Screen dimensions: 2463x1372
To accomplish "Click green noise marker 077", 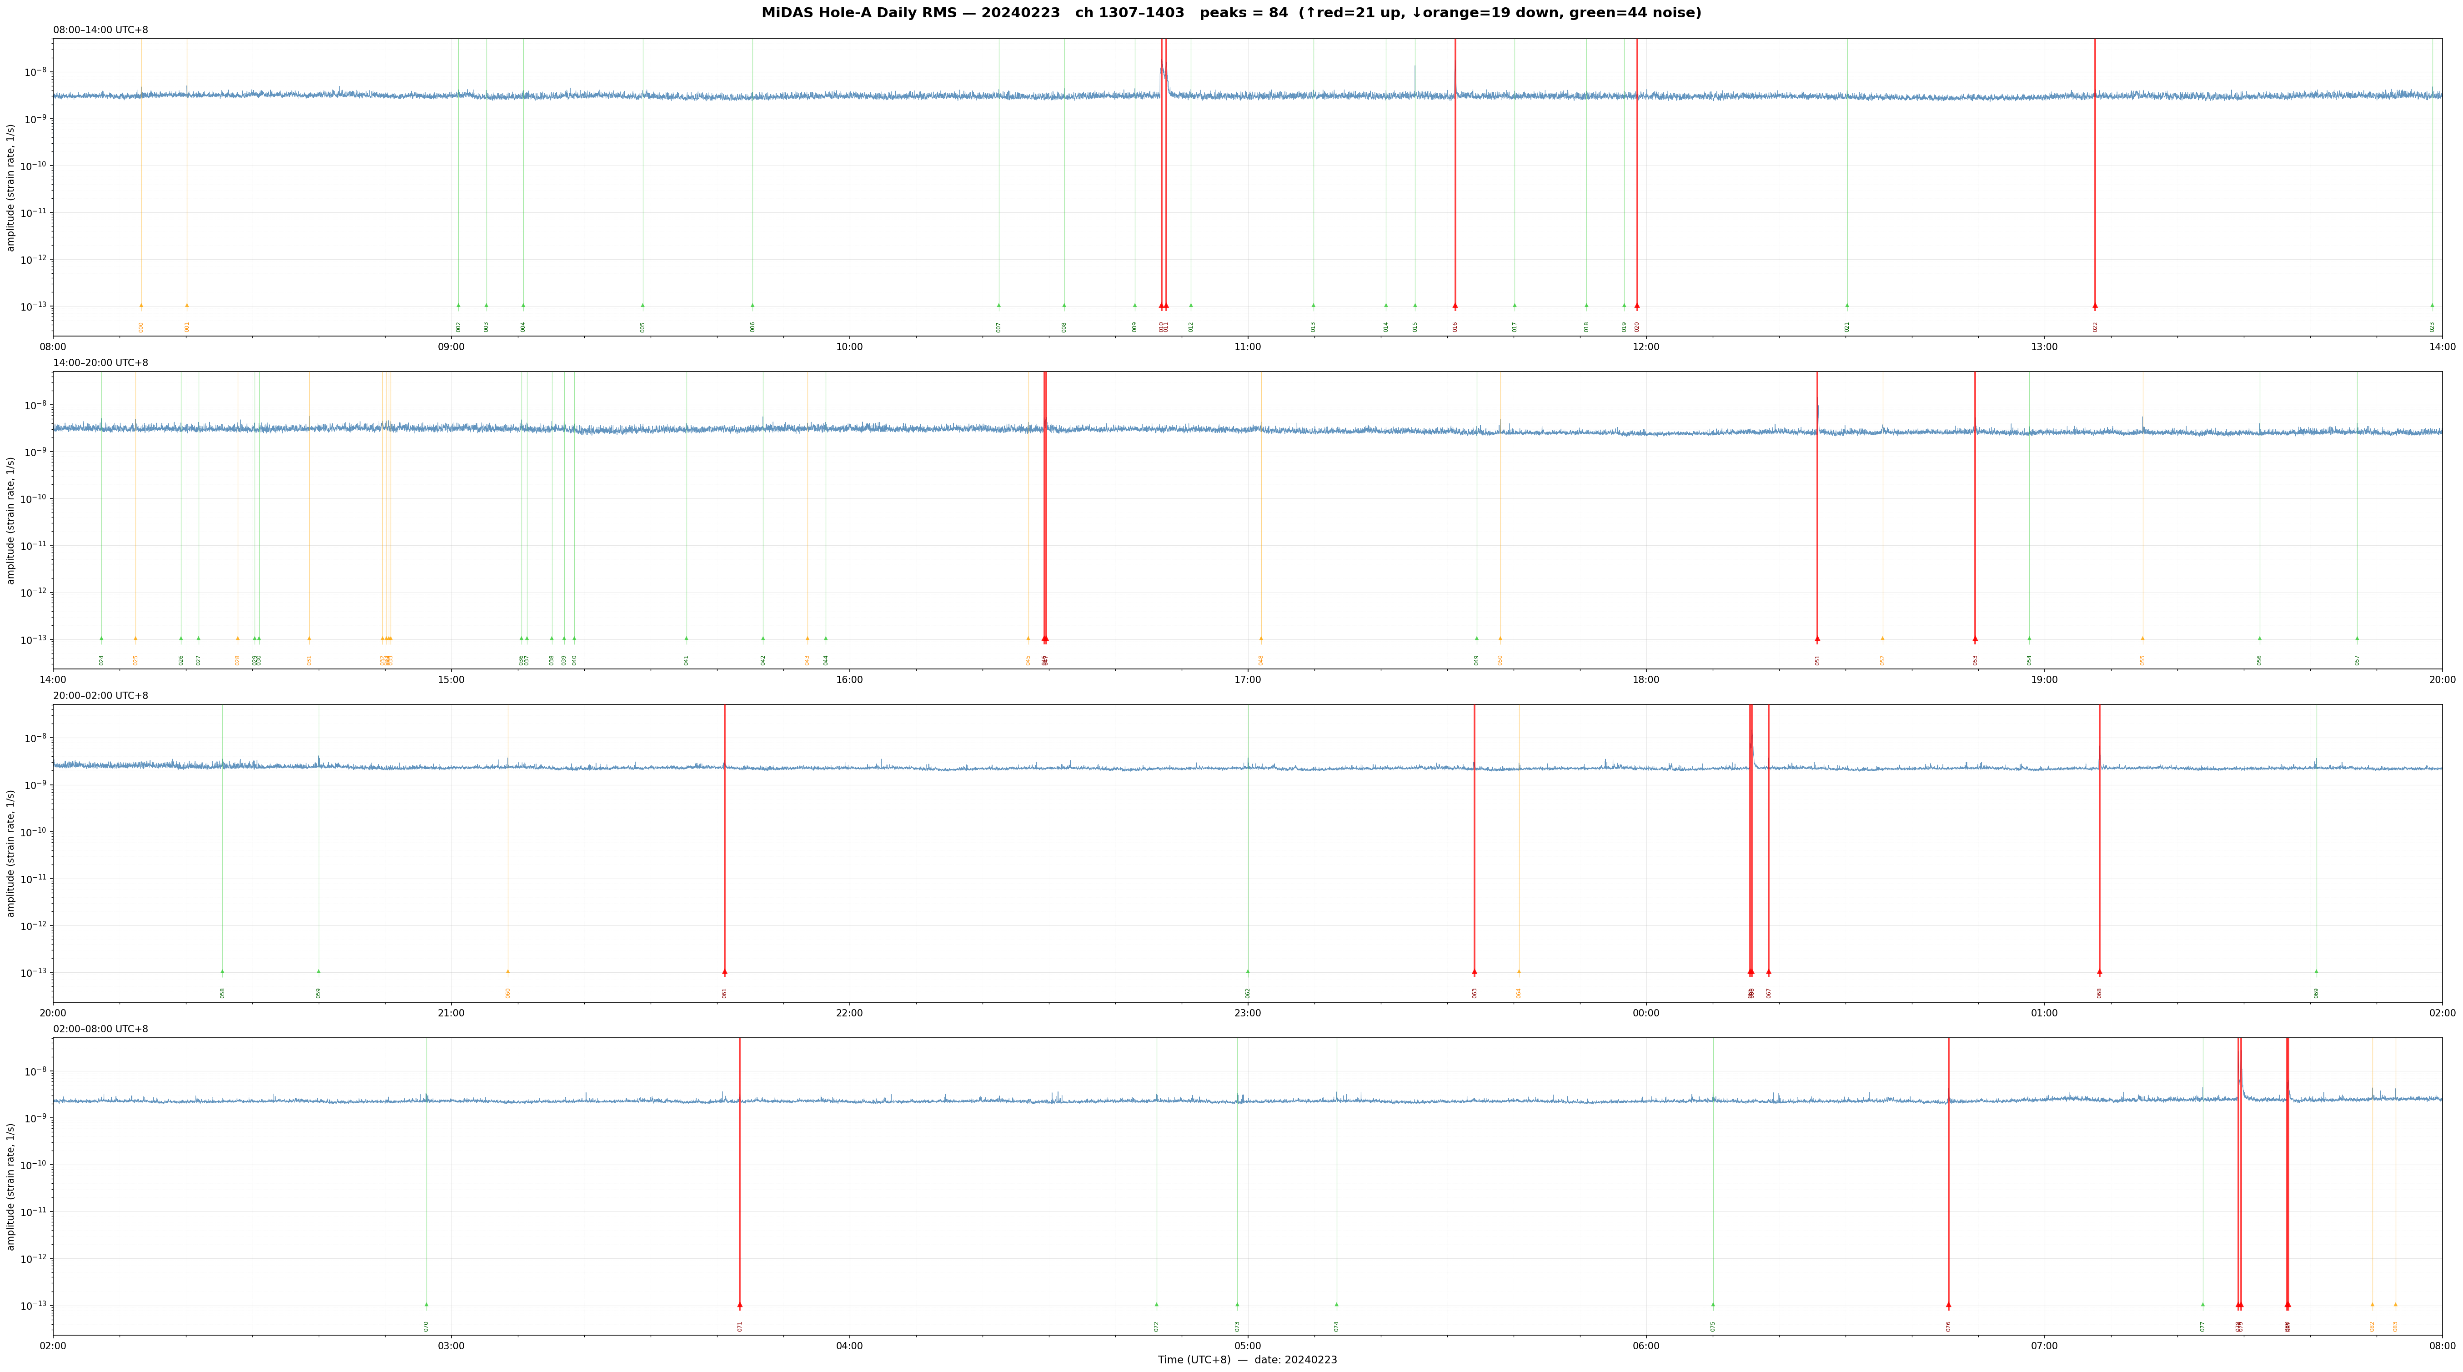I will (2203, 1305).
